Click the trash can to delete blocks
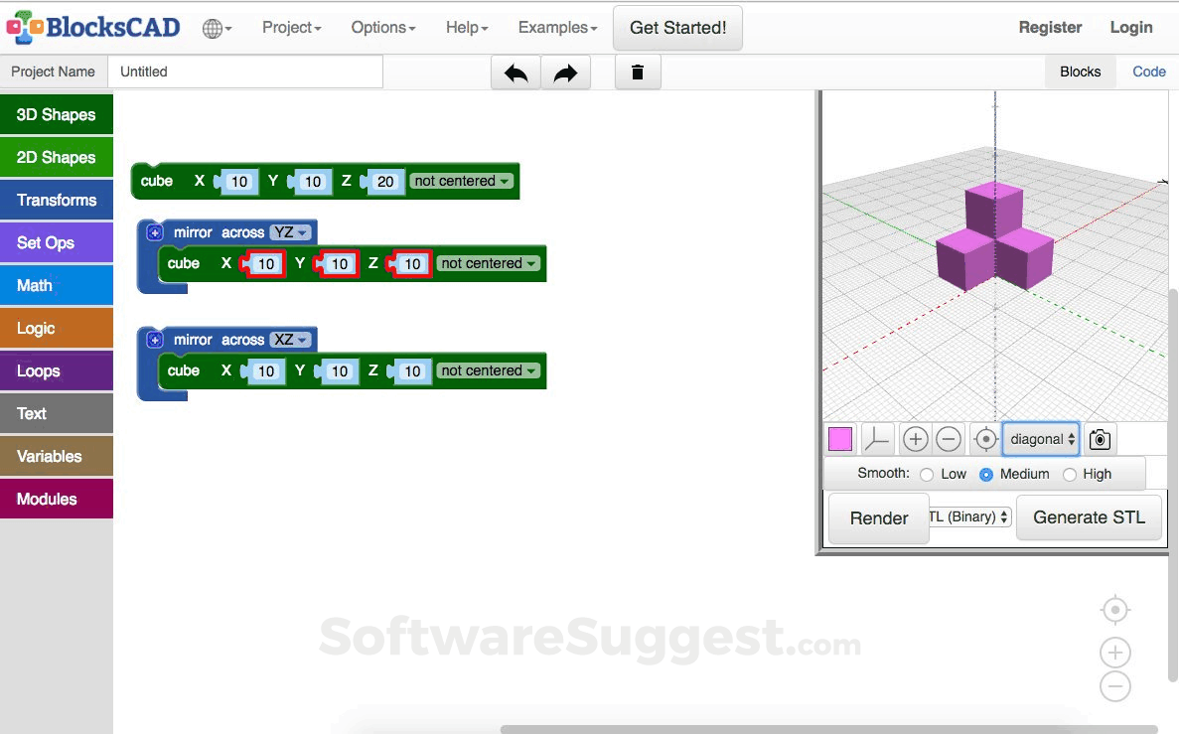The image size is (1179, 734). tap(637, 72)
